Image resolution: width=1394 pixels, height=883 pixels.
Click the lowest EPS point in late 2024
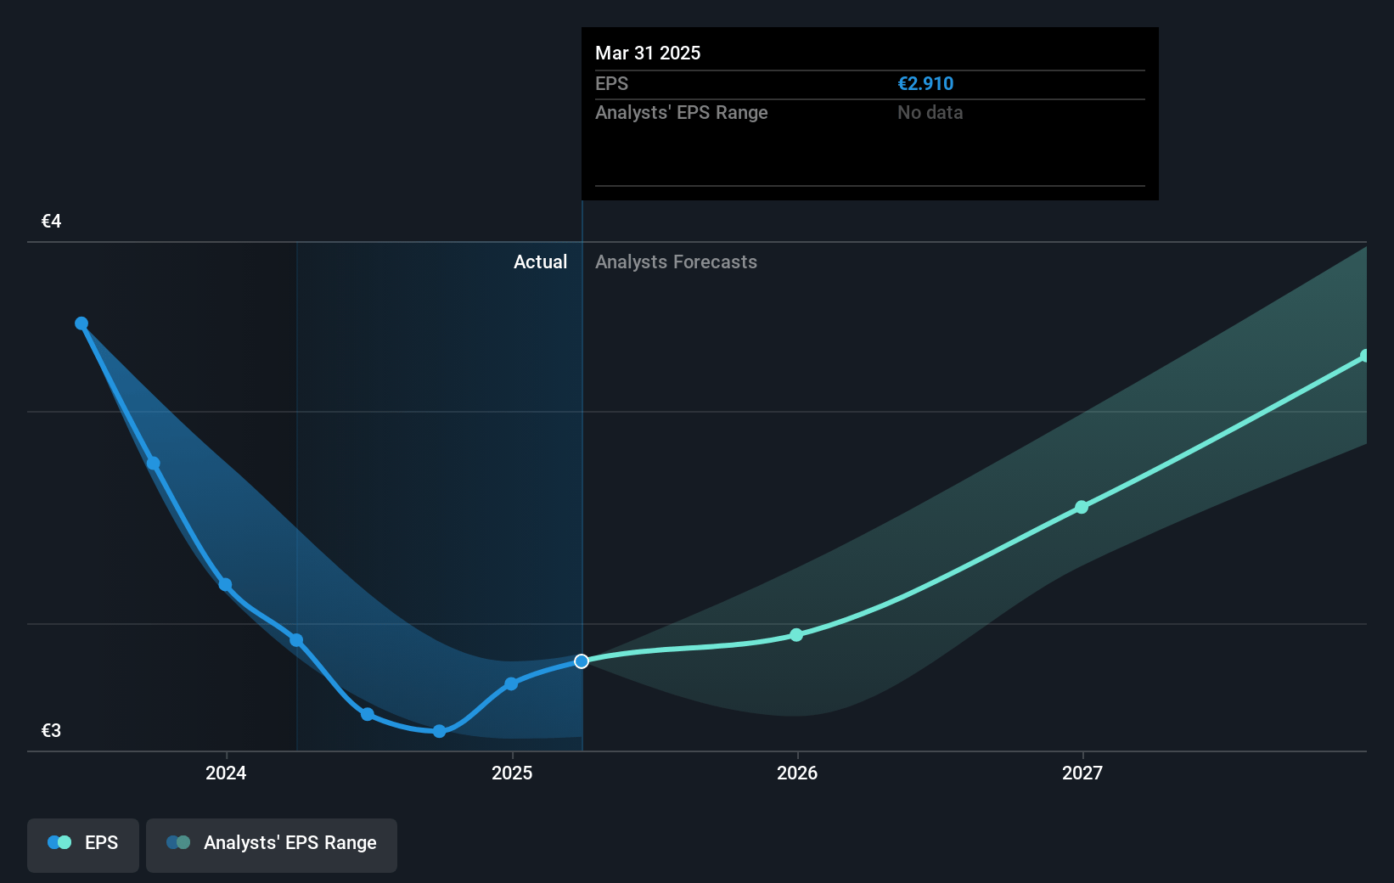439,731
